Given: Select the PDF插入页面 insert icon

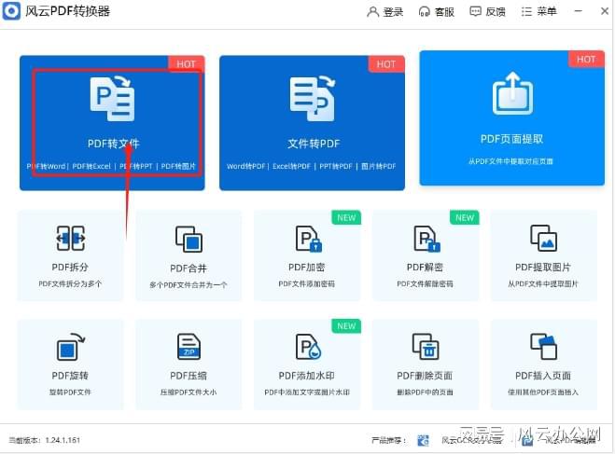Looking at the screenshot, I should [x=544, y=347].
